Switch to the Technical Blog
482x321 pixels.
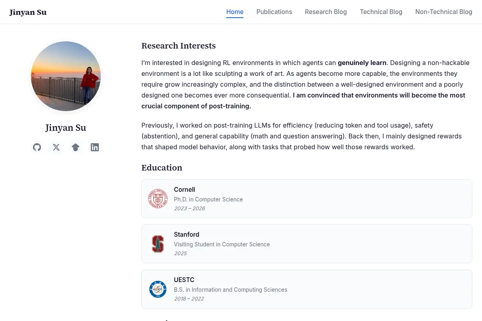tap(381, 12)
